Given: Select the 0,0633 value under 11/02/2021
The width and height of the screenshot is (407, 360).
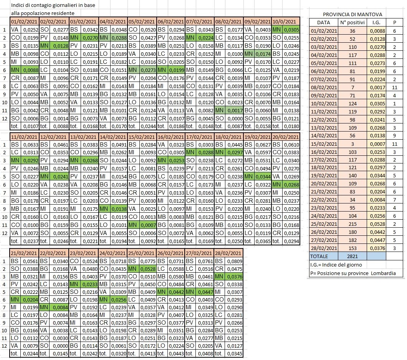Looking at the screenshot, I should [x=29, y=145].
